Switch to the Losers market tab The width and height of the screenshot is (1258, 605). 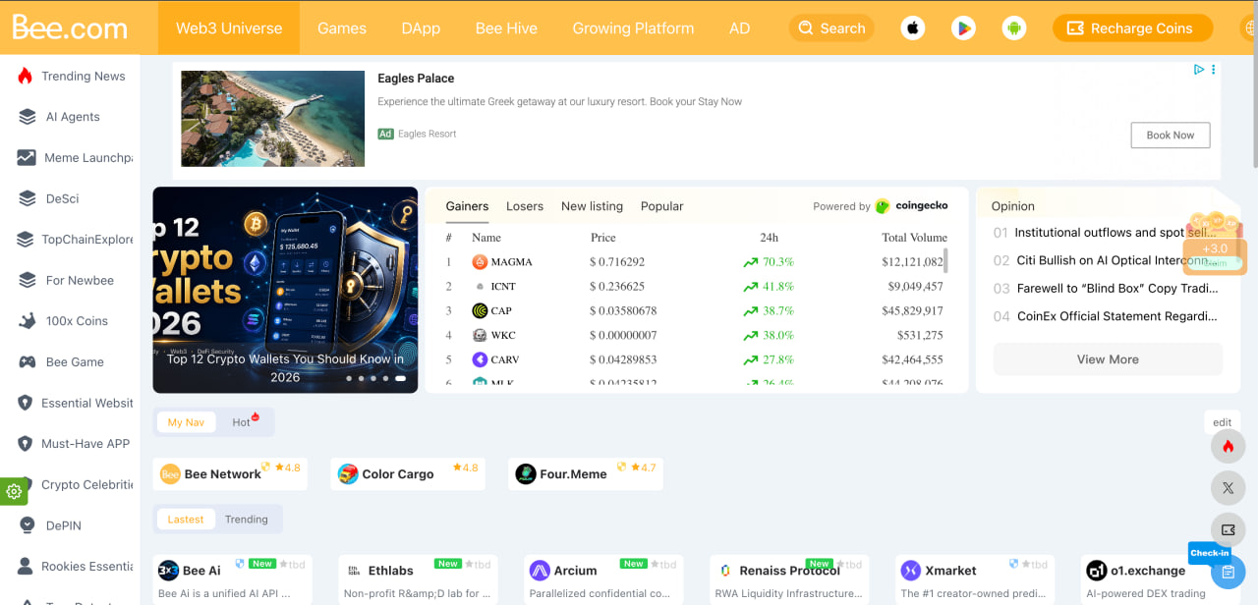point(525,206)
